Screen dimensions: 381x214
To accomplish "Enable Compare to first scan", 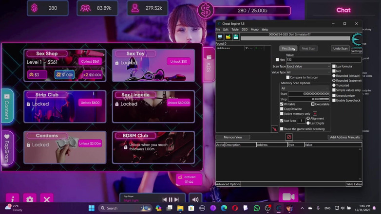I will coord(287,77).
